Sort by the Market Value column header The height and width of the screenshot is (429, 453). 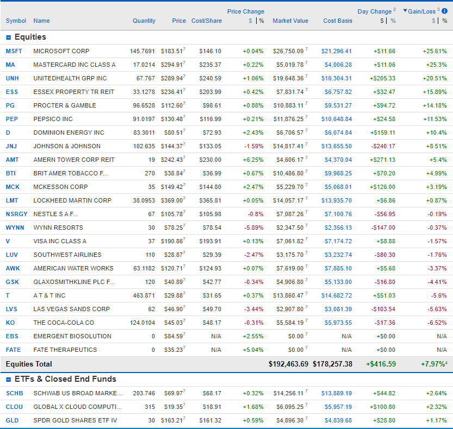pyautogui.click(x=290, y=21)
